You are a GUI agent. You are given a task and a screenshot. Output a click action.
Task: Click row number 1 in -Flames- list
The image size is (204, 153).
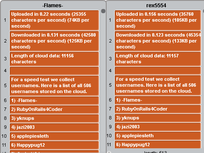pos(5,20)
